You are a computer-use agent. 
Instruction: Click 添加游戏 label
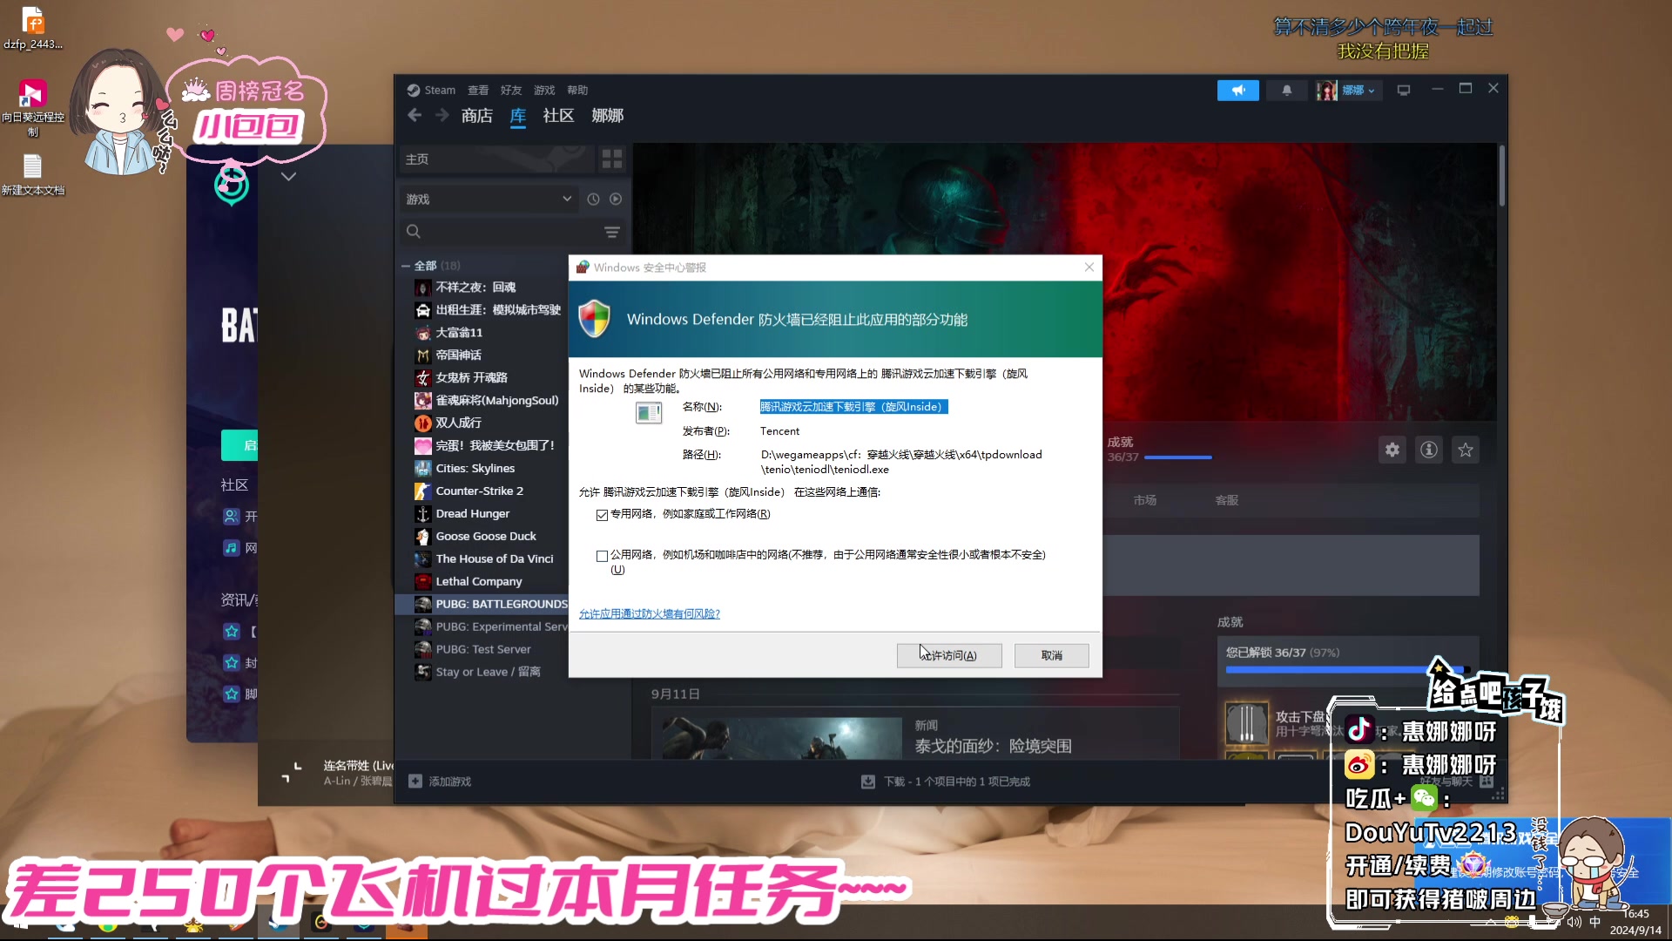pyautogui.click(x=449, y=782)
